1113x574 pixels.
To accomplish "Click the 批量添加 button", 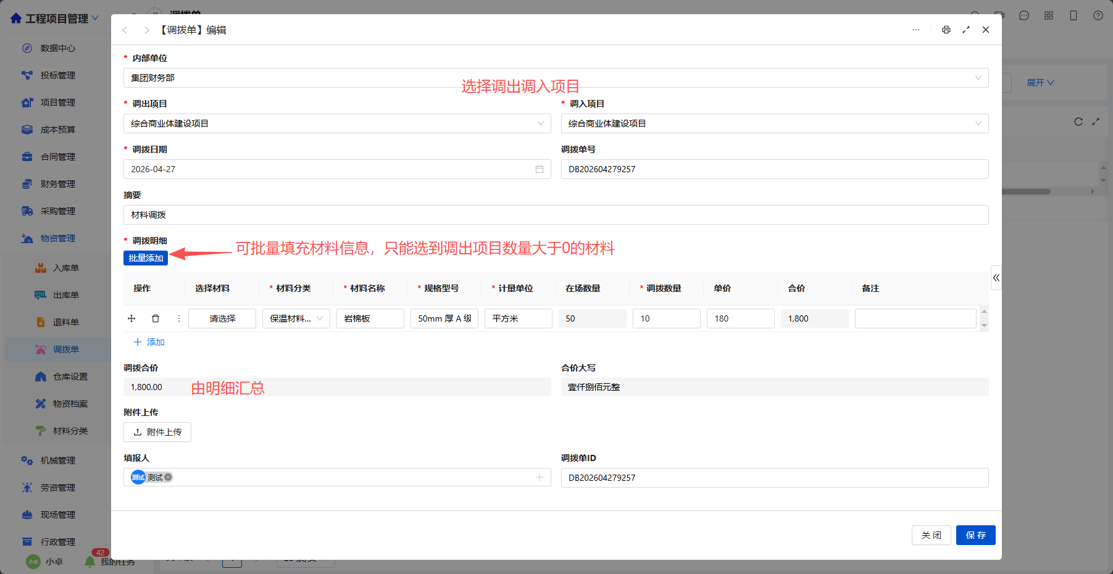I will pos(146,258).
